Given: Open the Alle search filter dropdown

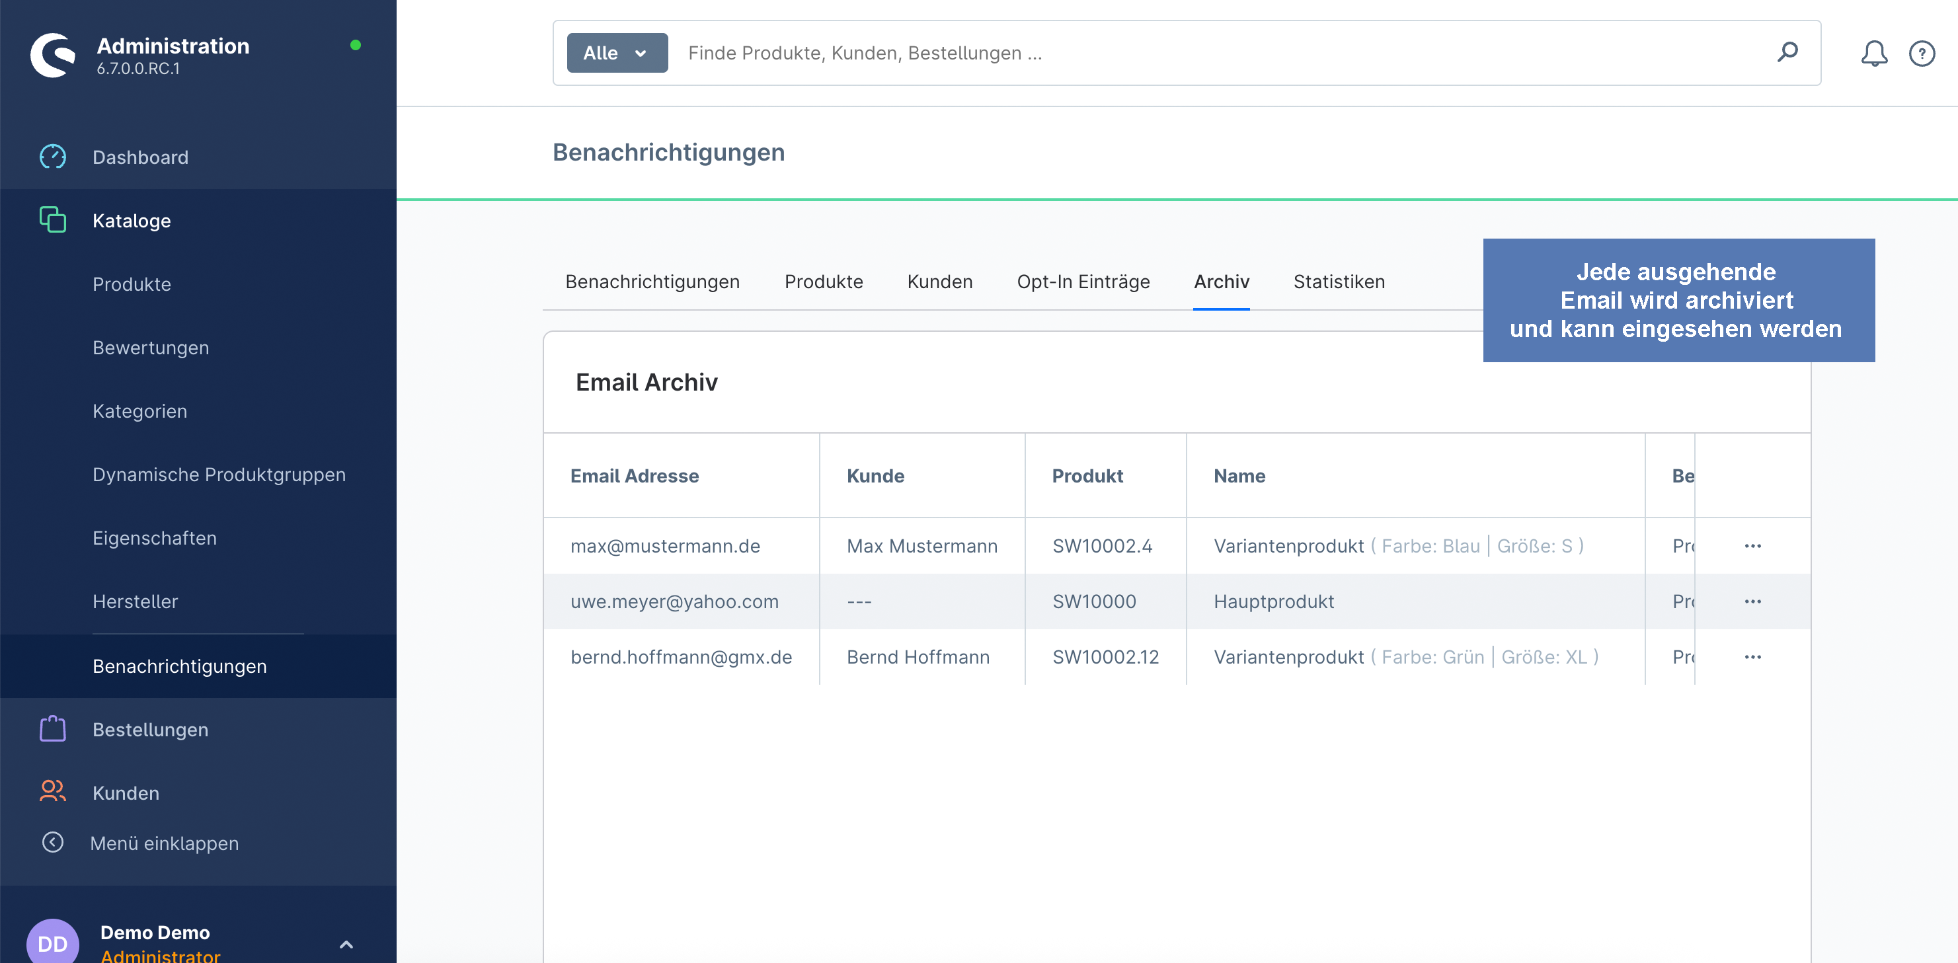Looking at the screenshot, I should 617,53.
